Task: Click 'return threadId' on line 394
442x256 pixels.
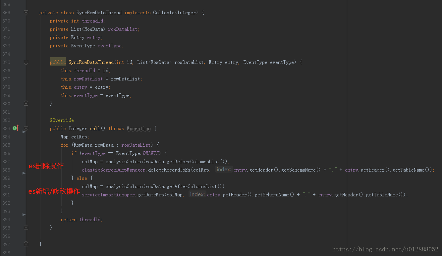Action: click(81, 220)
